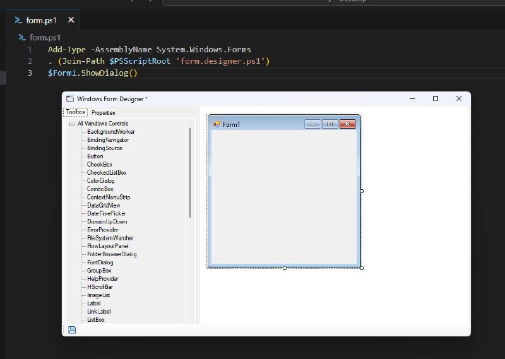
Task: Close the form.ps1 editor tab
Action: pyautogui.click(x=71, y=20)
